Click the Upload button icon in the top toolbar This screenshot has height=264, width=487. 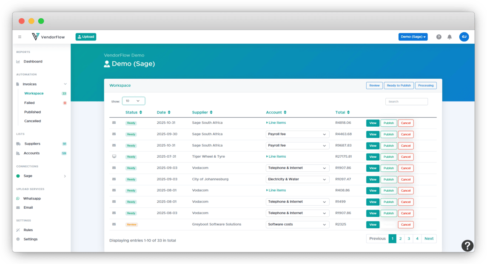coord(79,37)
